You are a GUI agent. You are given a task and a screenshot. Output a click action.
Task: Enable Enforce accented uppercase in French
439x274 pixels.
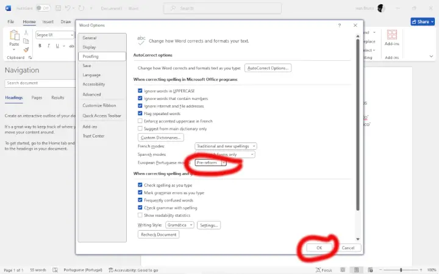pos(140,121)
